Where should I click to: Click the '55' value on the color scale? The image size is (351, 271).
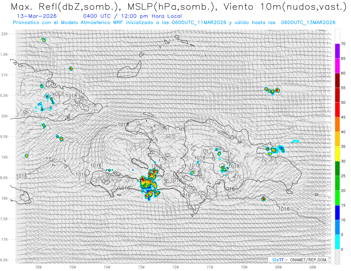[343, 88]
